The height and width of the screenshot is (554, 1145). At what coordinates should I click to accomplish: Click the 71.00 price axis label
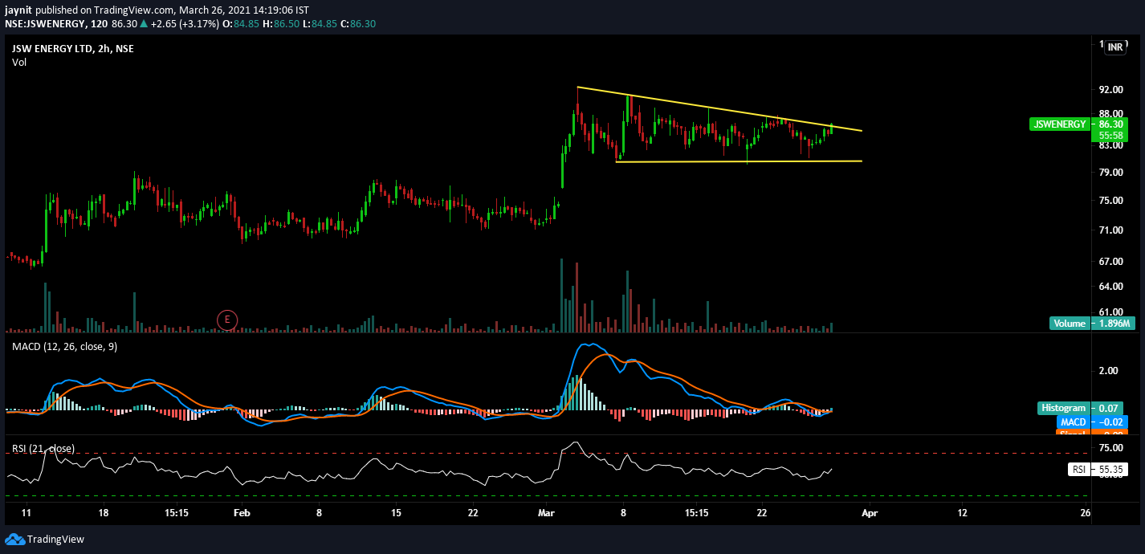[1110, 230]
